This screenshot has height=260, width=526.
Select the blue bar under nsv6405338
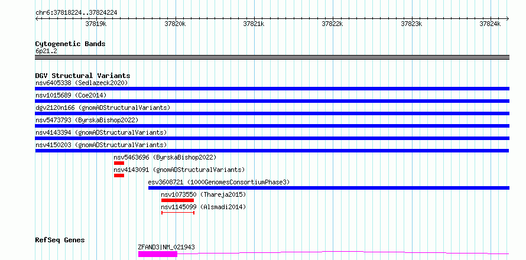272,89
